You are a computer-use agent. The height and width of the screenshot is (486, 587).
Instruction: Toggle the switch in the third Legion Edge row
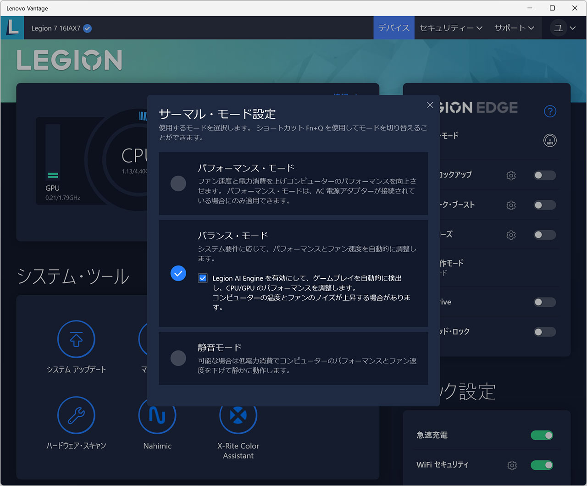[545, 235]
